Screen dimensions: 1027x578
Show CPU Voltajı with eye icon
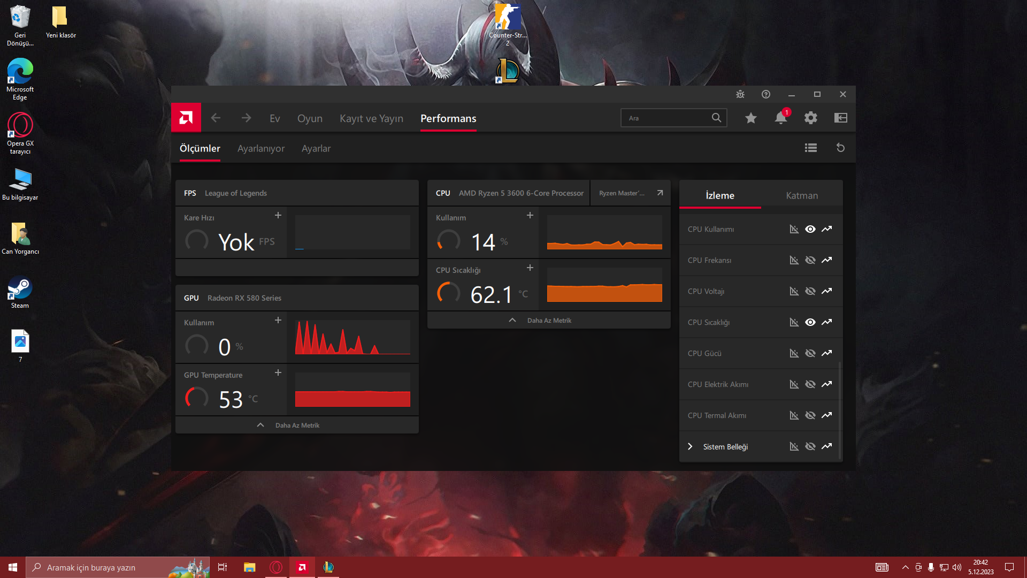point(810,291)
